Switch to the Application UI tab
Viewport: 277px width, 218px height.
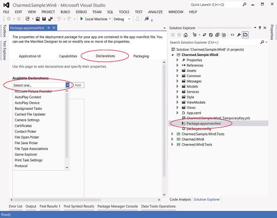[x=30, y=56]
